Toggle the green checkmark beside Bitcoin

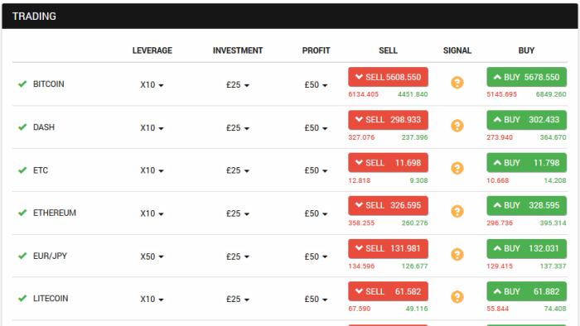pos(22,84)
